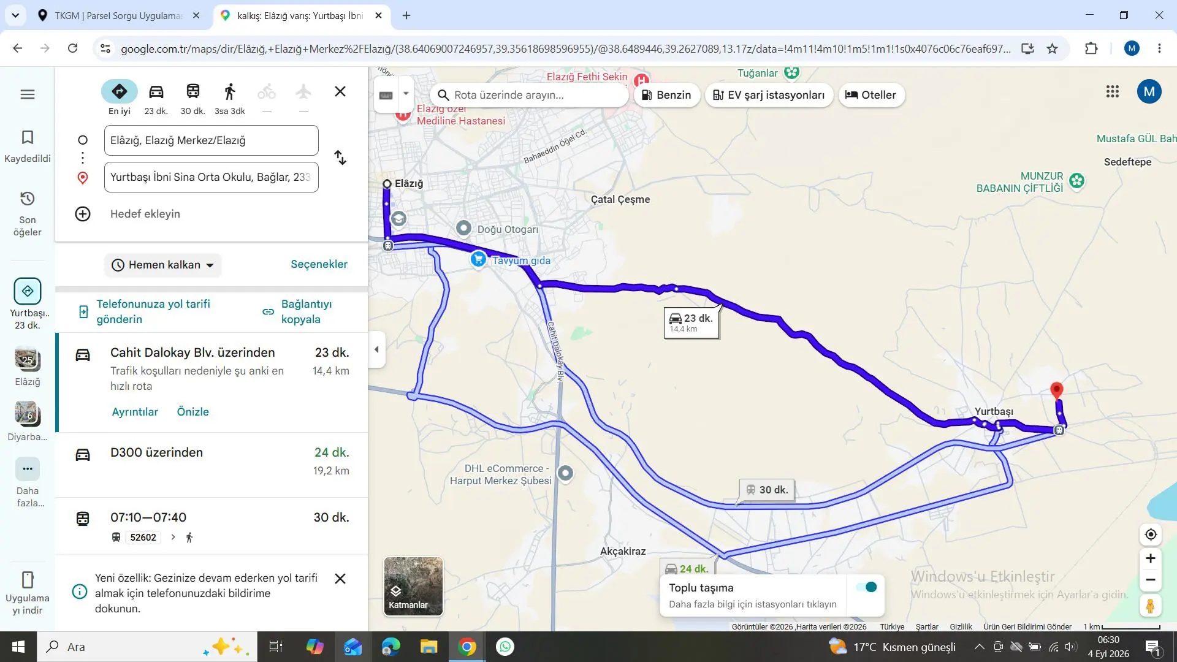Open input tools keyboard dropdown arrow

[x=406, y=94]
